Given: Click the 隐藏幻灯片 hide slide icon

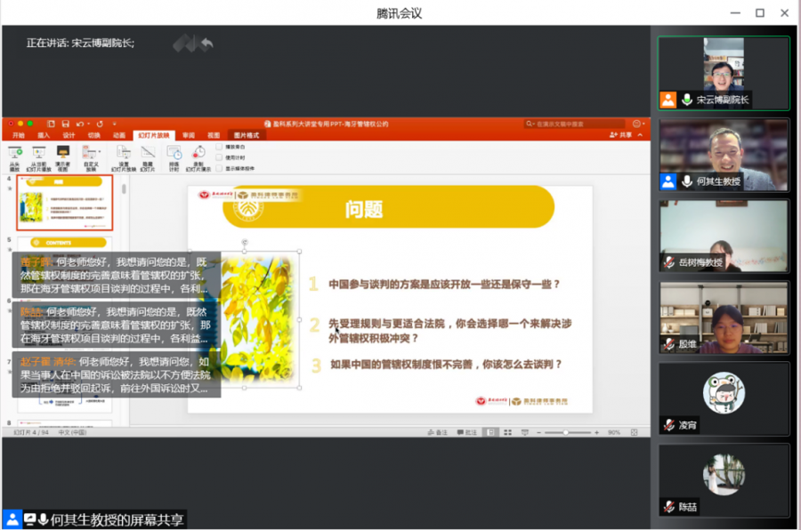Looking at the screenshot, I should tap(148, 153).
